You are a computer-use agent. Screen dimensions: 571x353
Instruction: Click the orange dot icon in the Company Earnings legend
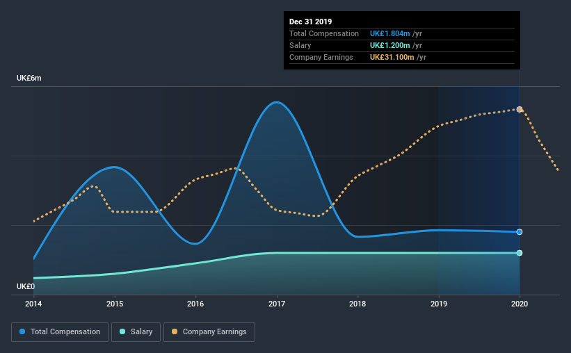[x=175, y=331]
